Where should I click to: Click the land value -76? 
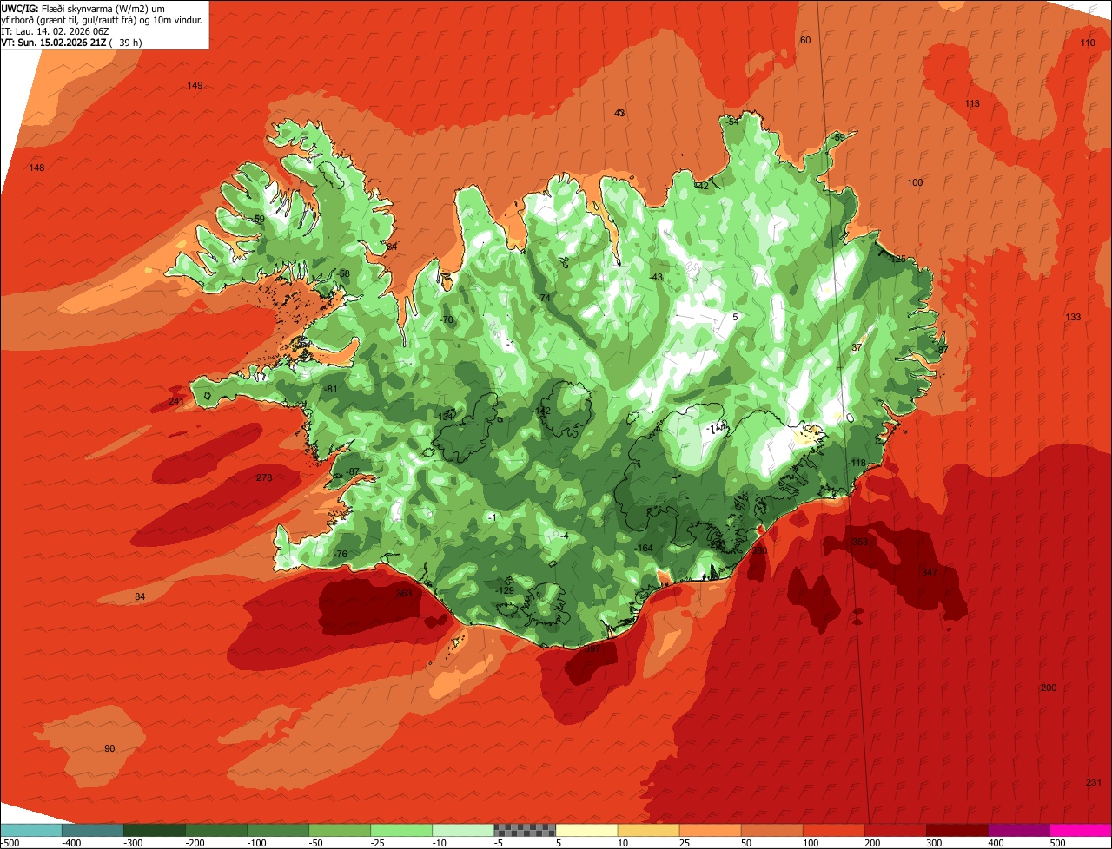coord(340,555)
